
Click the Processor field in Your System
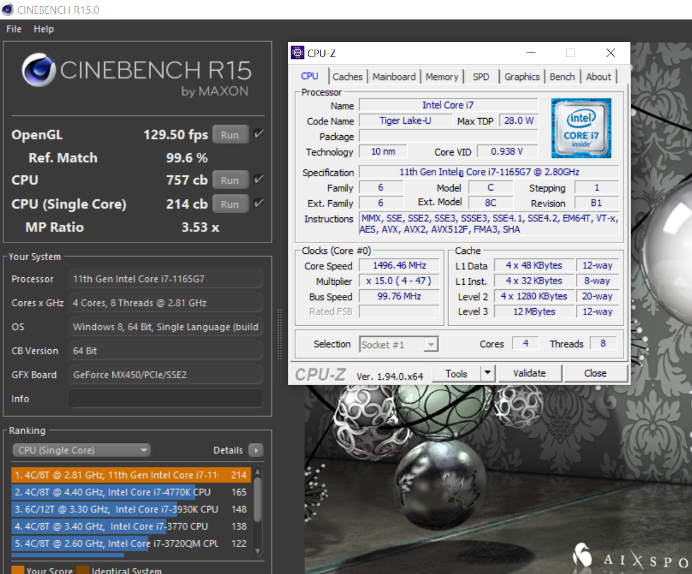166,279
